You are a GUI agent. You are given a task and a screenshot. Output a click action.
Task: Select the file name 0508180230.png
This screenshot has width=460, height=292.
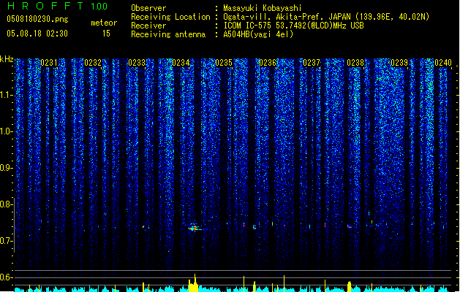click(x=37, y=19)
